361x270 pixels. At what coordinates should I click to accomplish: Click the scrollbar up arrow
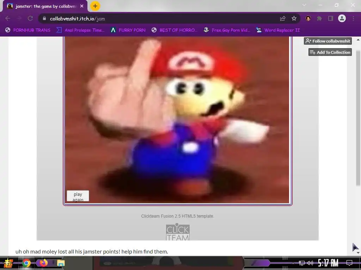coord(358,40)
